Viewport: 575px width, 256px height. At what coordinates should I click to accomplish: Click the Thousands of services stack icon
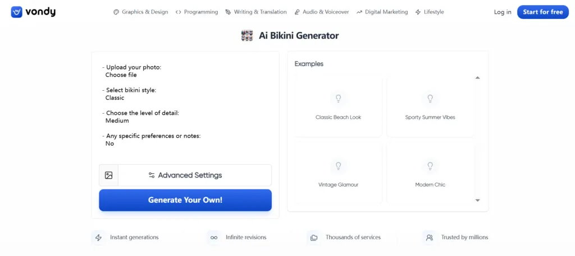[x=314, y=238]
